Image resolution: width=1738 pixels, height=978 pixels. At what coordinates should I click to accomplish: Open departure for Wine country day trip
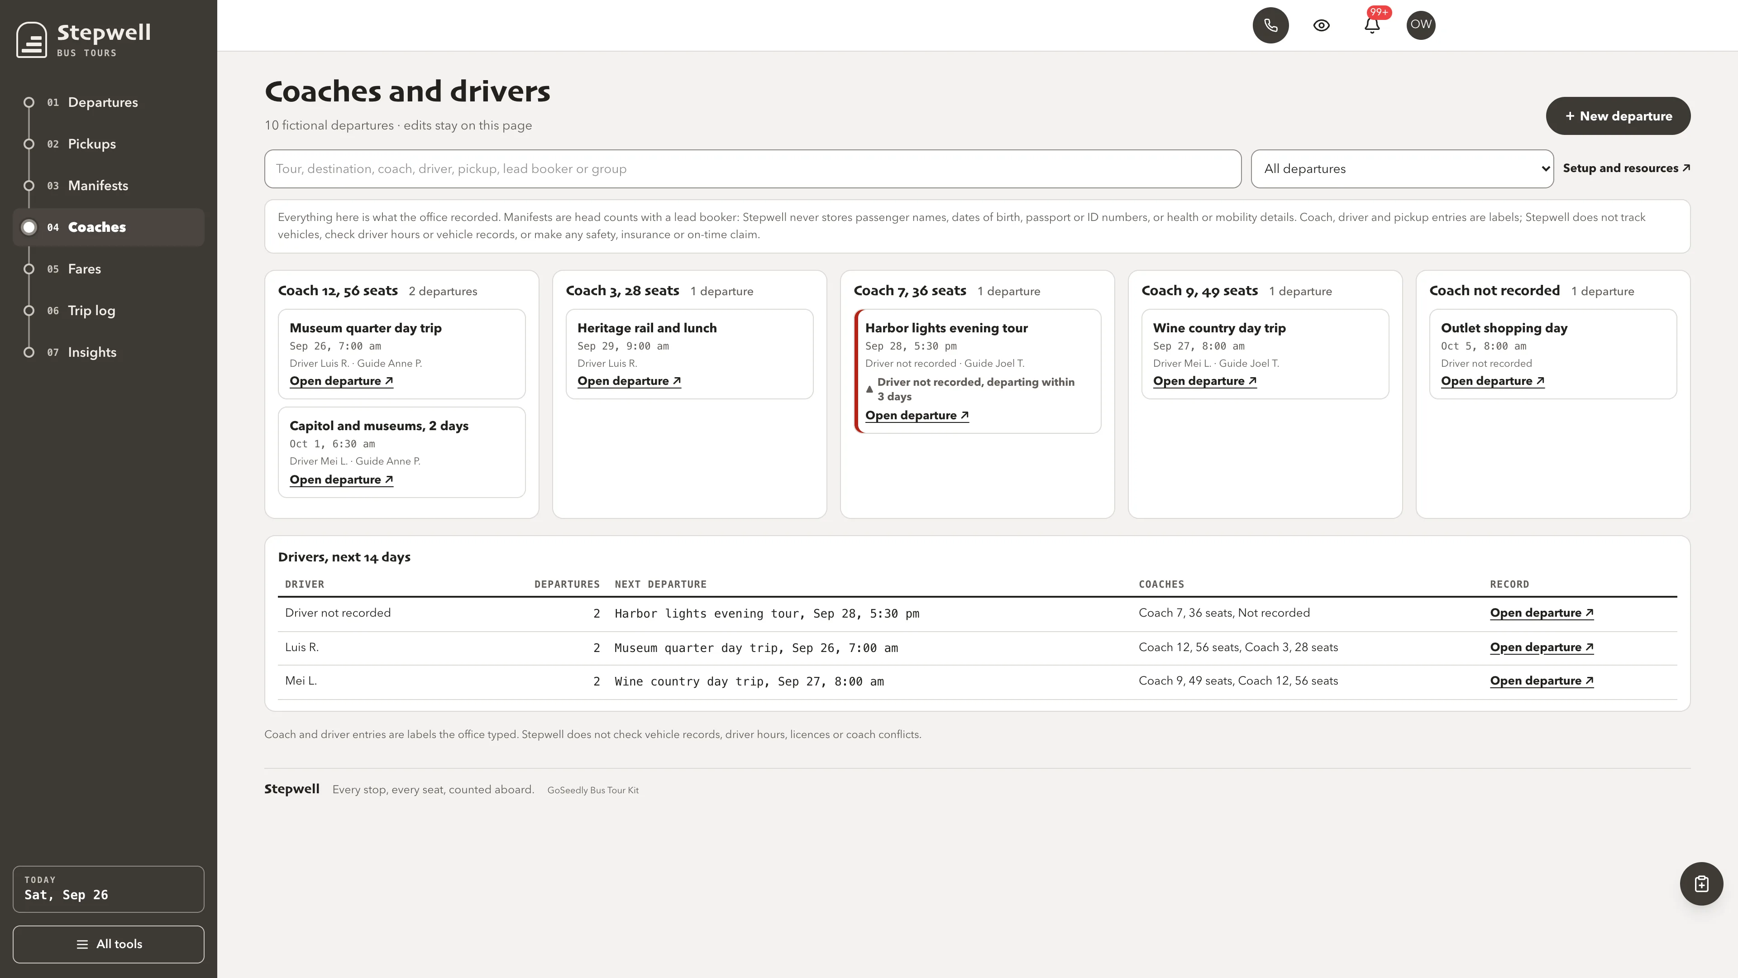pos(1205,381)
